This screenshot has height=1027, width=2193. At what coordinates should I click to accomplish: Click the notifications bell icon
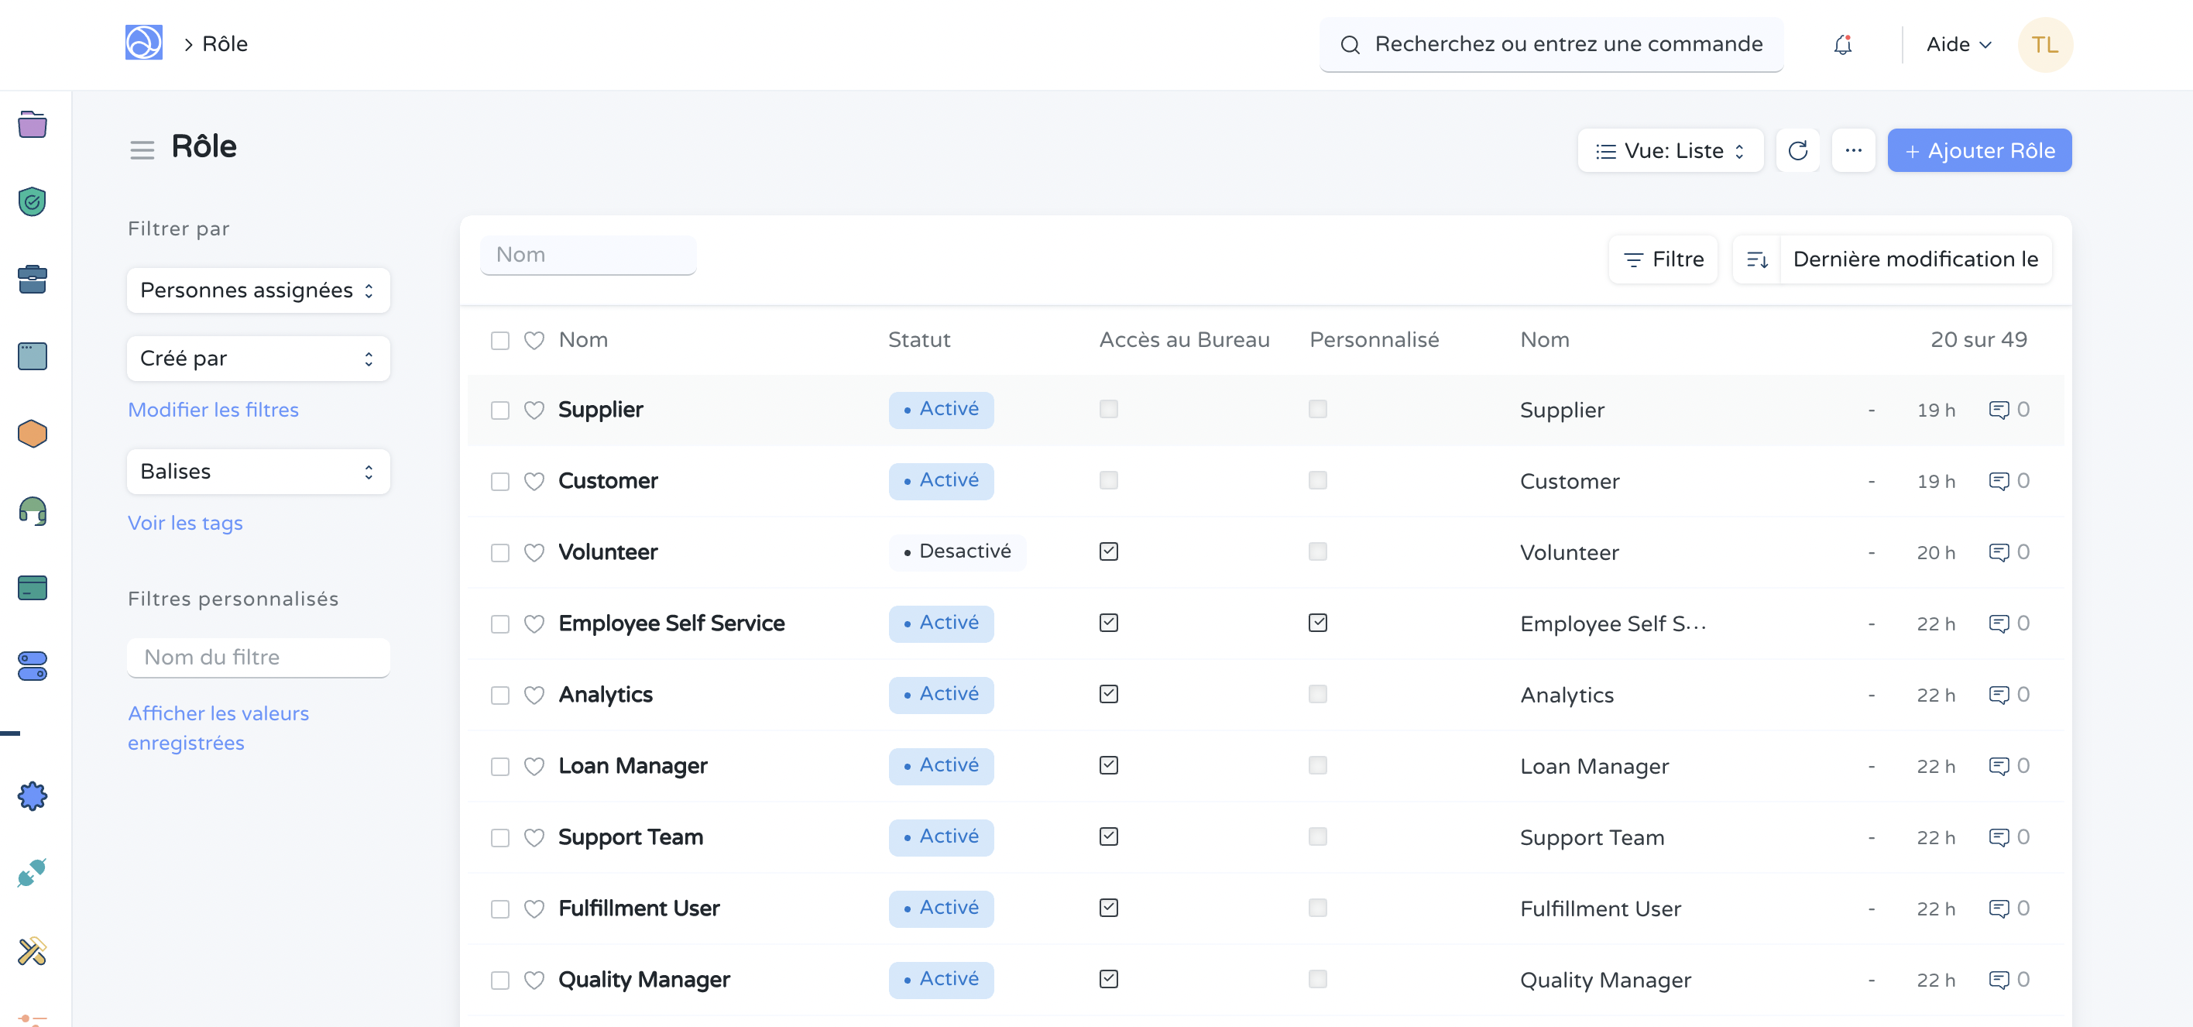pos(1842,44)
